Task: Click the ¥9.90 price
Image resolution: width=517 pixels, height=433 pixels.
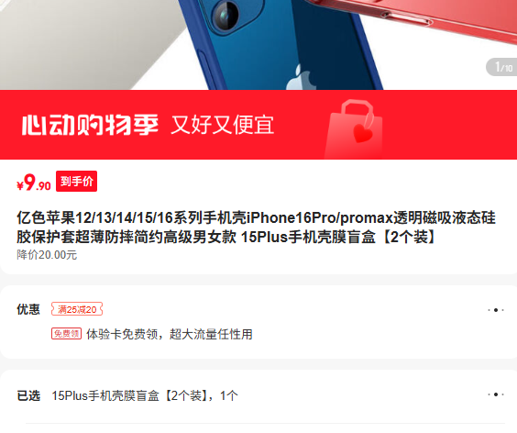Action: click(x=34, y=183)
